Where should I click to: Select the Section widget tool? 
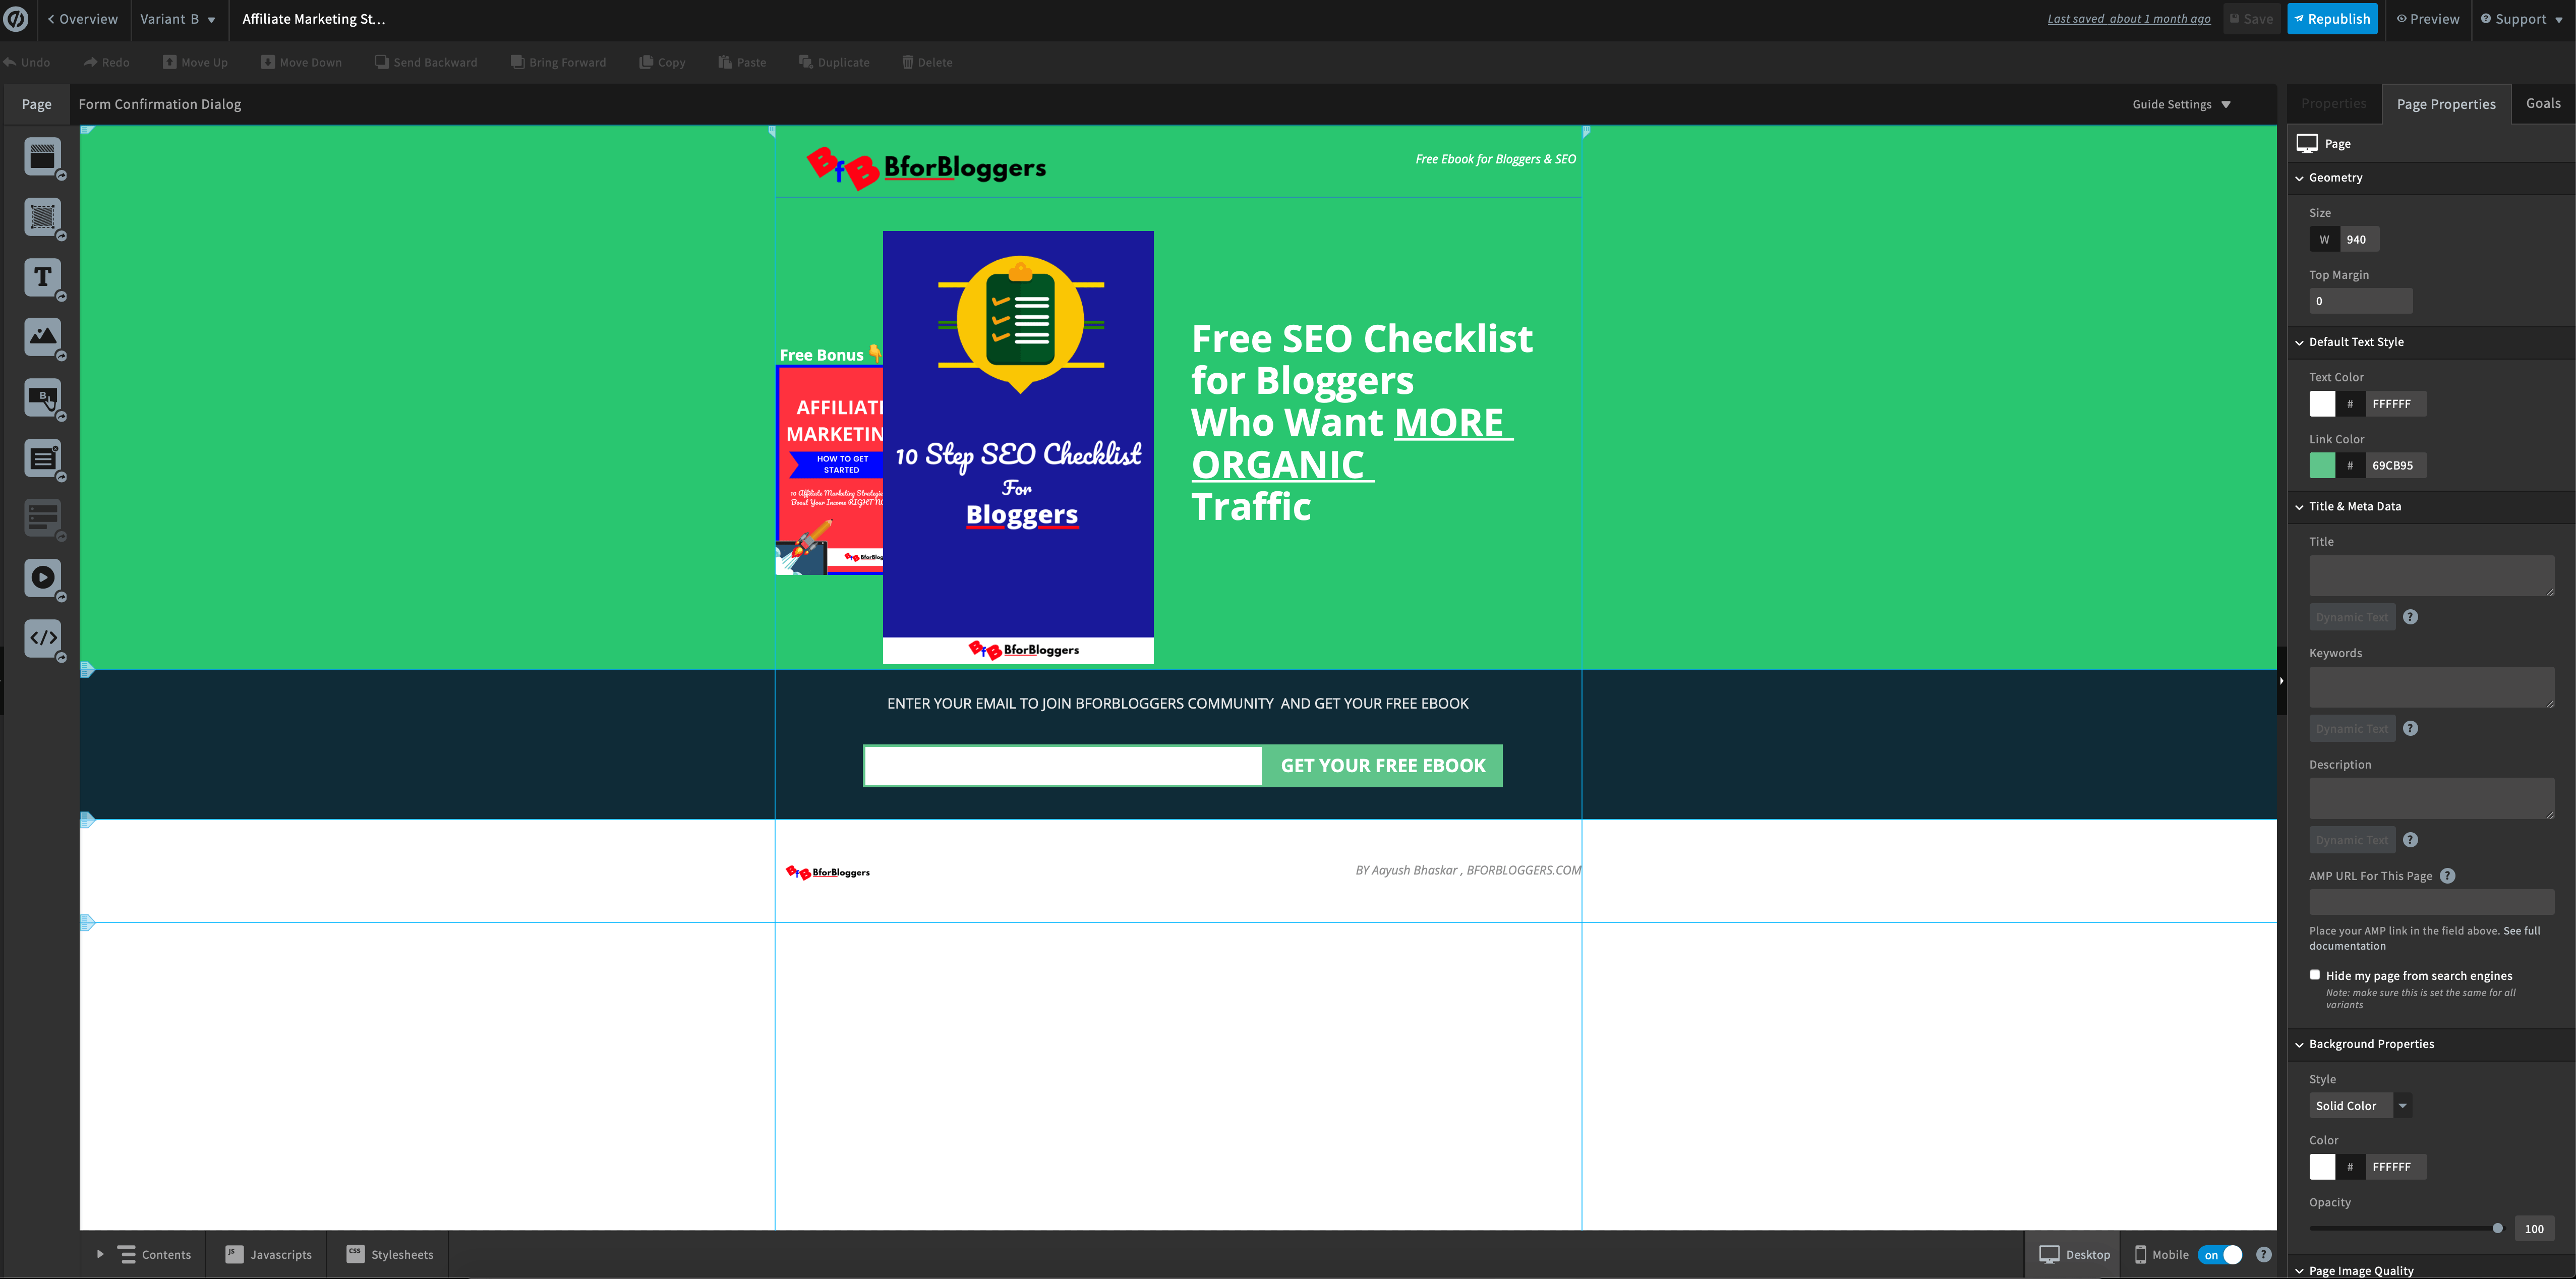pyautogui.click(x=43, y=157)
